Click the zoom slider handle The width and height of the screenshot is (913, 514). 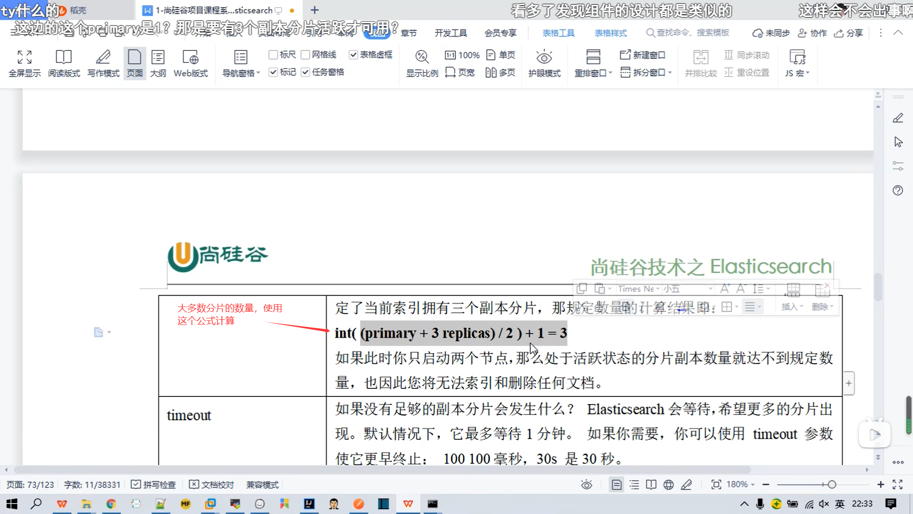tap(832, 484)
